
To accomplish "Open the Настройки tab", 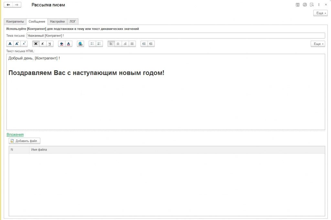I will click(x=58, y=22).
